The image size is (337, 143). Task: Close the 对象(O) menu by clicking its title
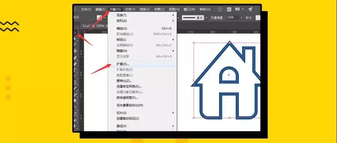click(x=115, y=9)
